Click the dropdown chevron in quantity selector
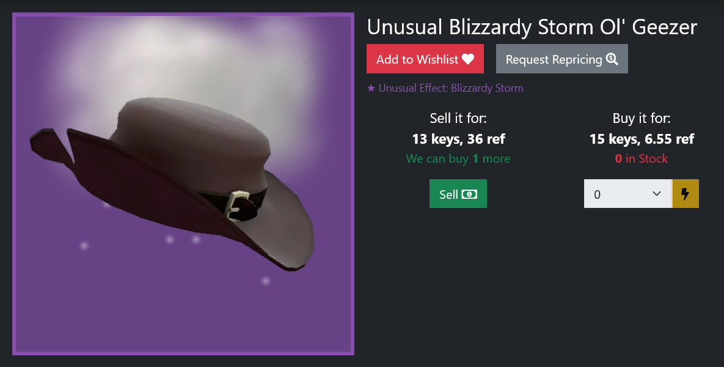The image size is (724, 367). coord(657,194)
